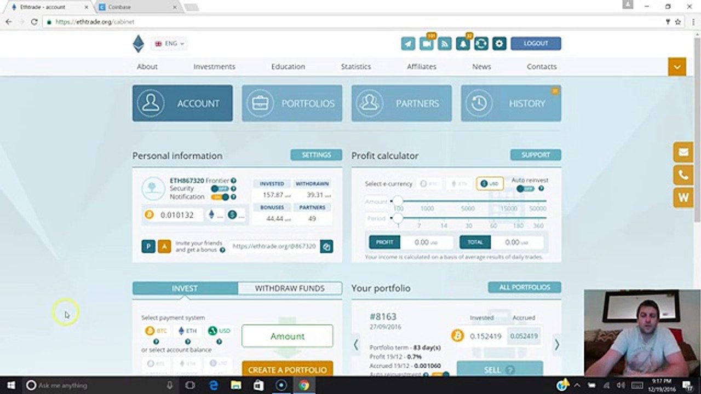The image size is (701, 394).
Task: Click the Bitcoin coin icon in portfolio #8163
Action: click(x=457, y=335)
